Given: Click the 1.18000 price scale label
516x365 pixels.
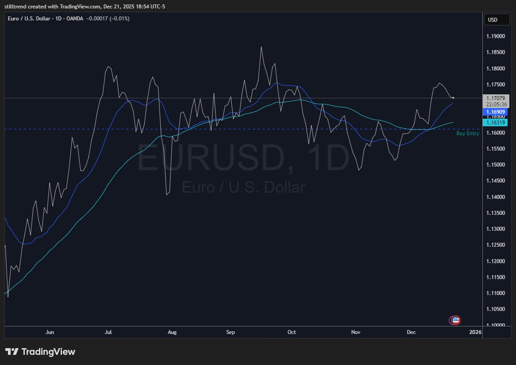Looking at the screenshot, I should point(496,69).
